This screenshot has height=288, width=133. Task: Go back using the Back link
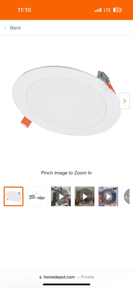pyautogui.click(x=16, y=28)
